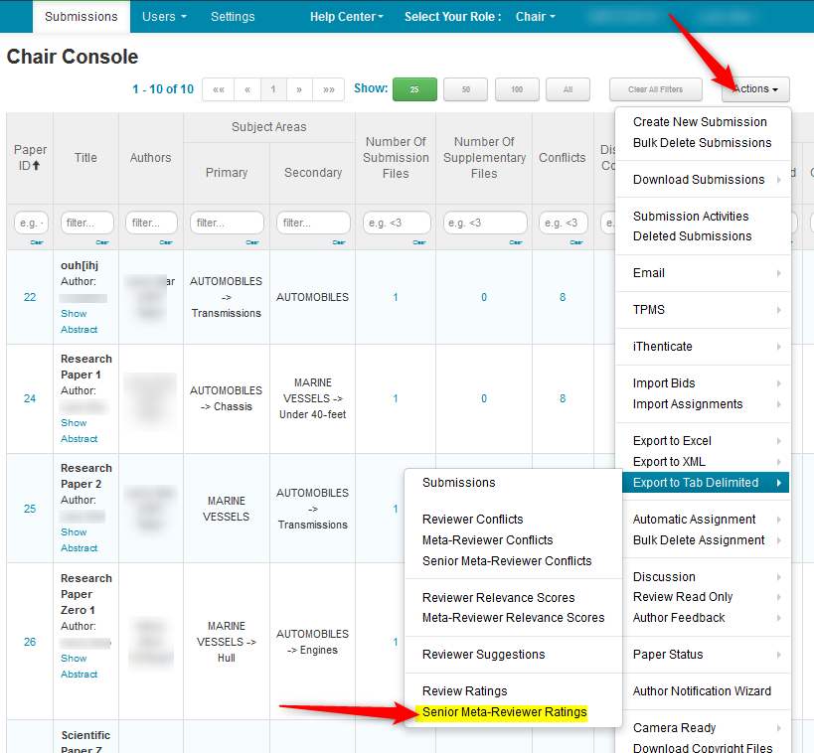
Task: Click the Title filter input field
Action: pyautogui.click(x=86, y=224)
